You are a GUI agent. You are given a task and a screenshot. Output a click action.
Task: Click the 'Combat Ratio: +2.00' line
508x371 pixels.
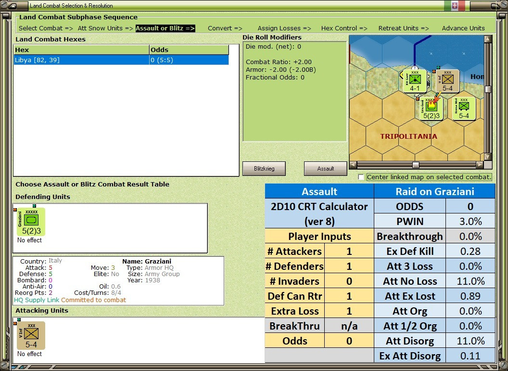click(x=279, y=62)
